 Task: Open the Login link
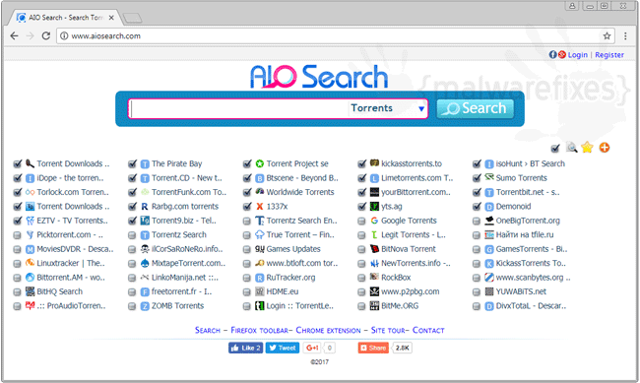(578, 55)
